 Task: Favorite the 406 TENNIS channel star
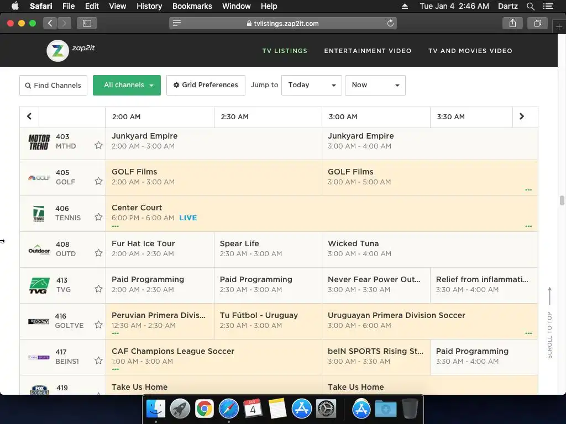click(98, 217)
